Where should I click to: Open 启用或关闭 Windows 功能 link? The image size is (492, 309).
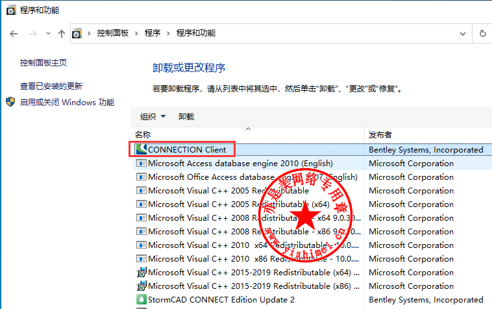(x=67, y=103)
